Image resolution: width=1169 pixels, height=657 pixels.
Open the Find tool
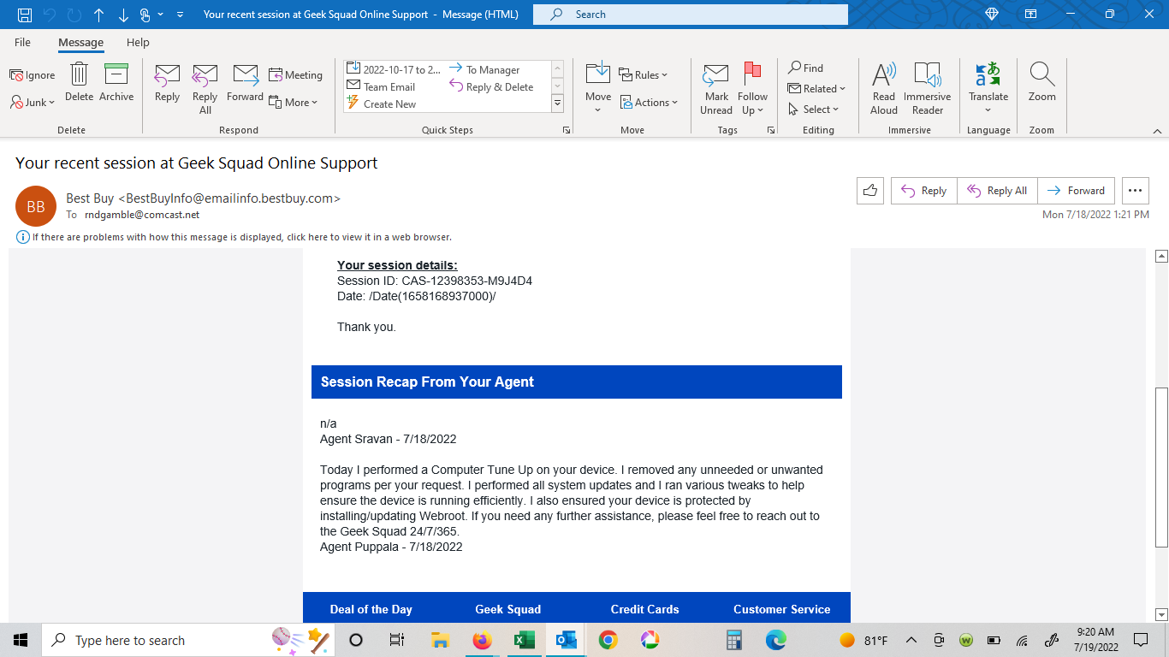[x=805, y=67]
